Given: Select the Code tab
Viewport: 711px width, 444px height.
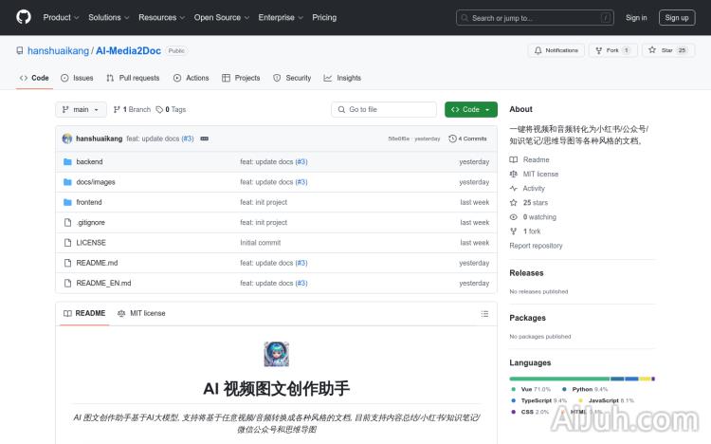Looking at the screenshot, I should point(34,78).
